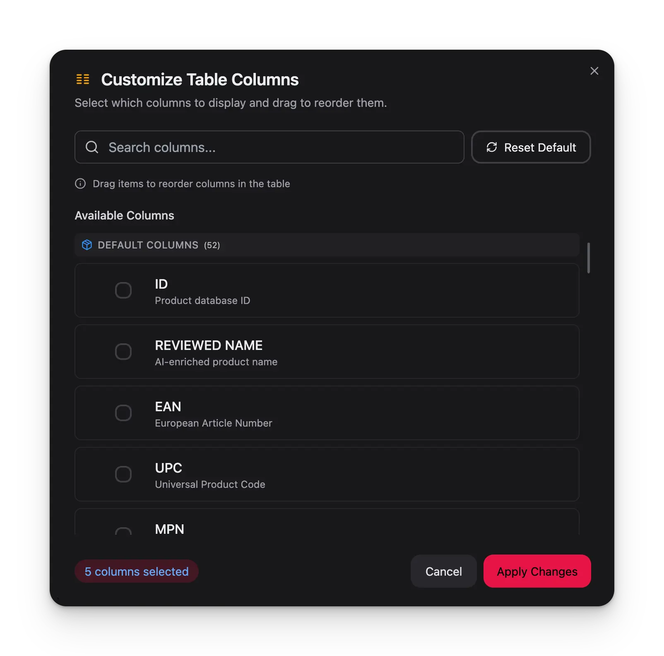Click the 5 columns selected badge
The image size is (664, 656).
click(136, 571)
